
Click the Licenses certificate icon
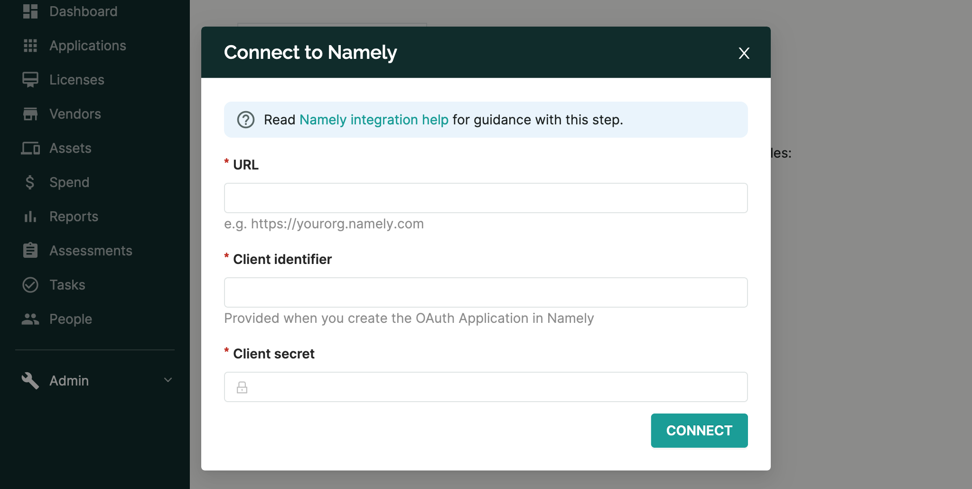[x=30, y=80]
